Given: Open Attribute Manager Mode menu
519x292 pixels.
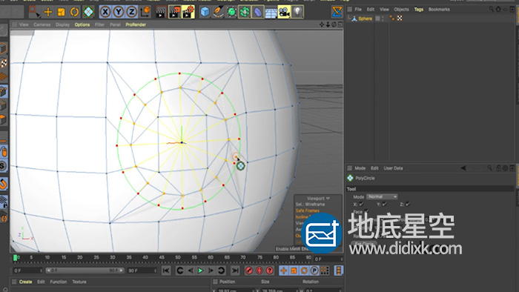Looking at the screenshot, I should [360, 168].
